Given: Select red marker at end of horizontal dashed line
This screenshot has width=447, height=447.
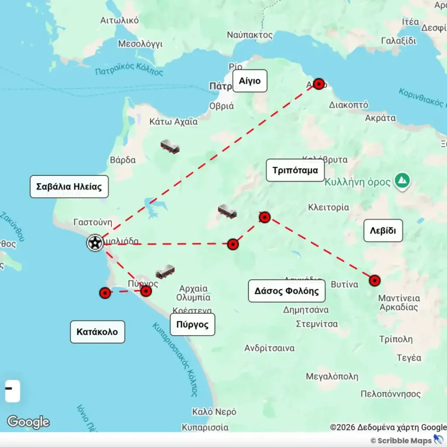Looking at the screenshot, I should [x=233, y=244].
